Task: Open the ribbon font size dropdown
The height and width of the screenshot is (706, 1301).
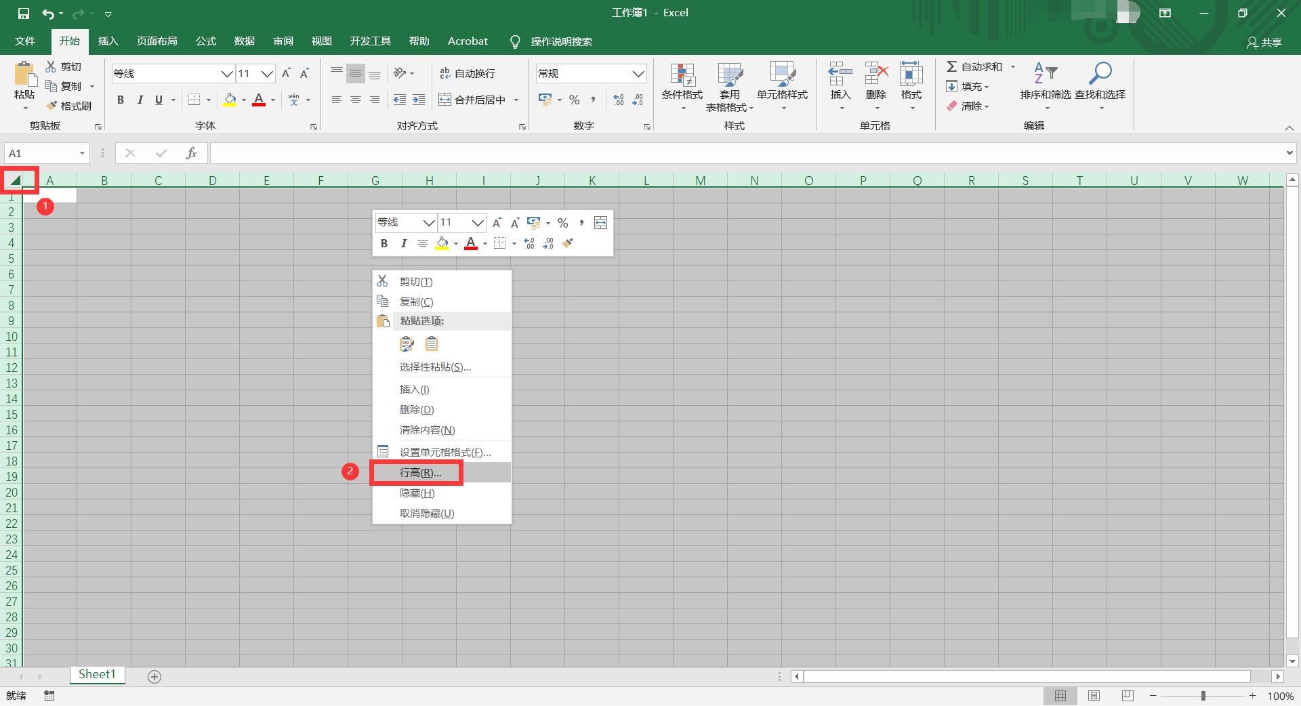Action: [268, 73]
